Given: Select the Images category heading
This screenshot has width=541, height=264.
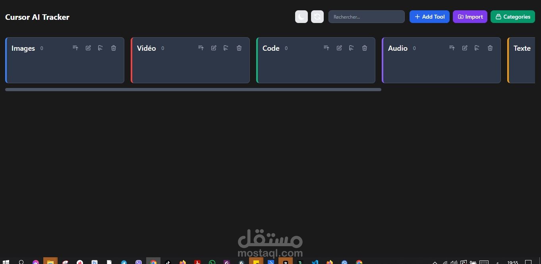Looking at the screenshot, I should tap(23, 48).
